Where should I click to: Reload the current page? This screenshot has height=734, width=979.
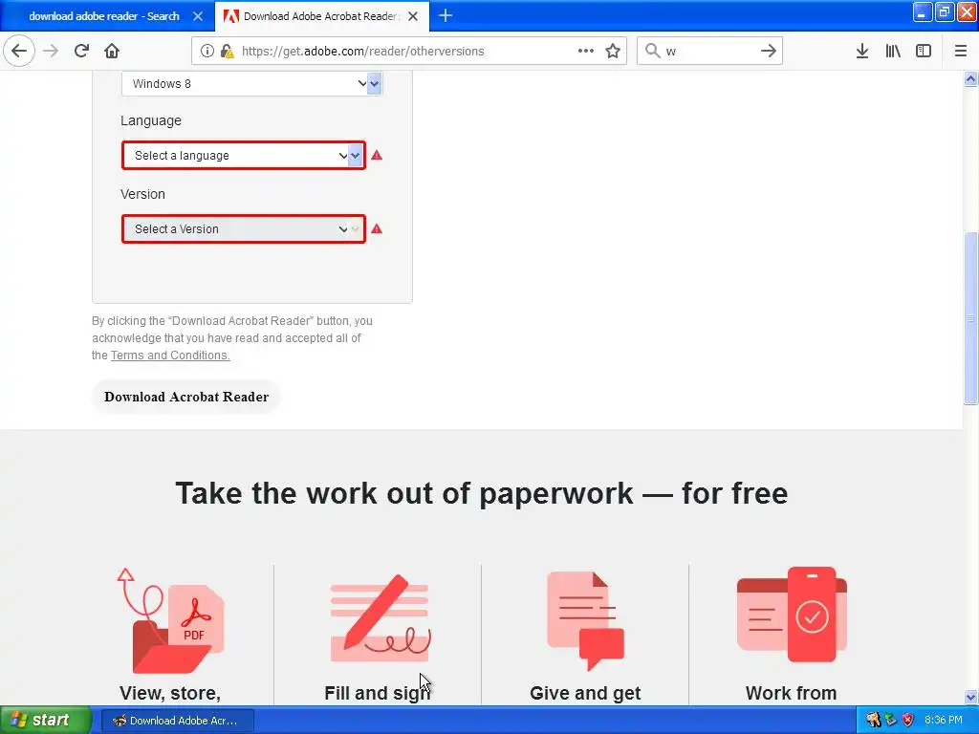tap(82, 51)
